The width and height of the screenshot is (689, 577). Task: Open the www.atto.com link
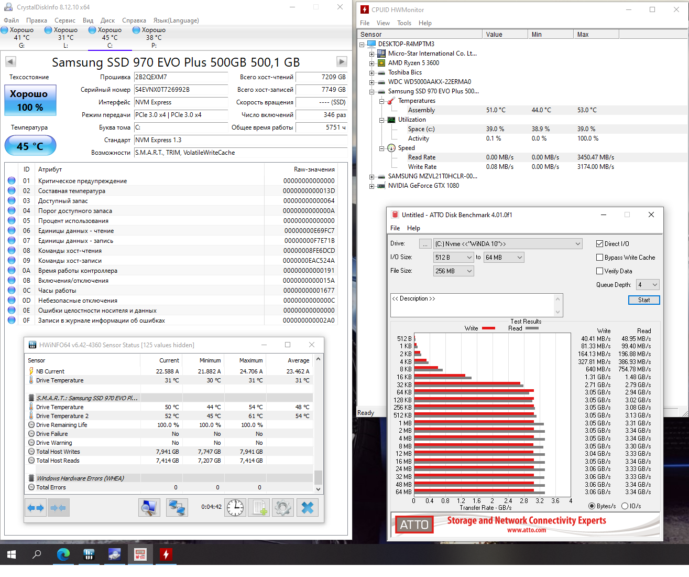[x=526, y=530]
